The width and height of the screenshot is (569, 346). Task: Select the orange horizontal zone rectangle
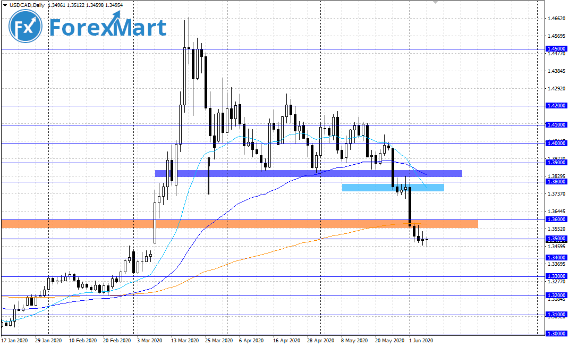(x=239, y=224)
